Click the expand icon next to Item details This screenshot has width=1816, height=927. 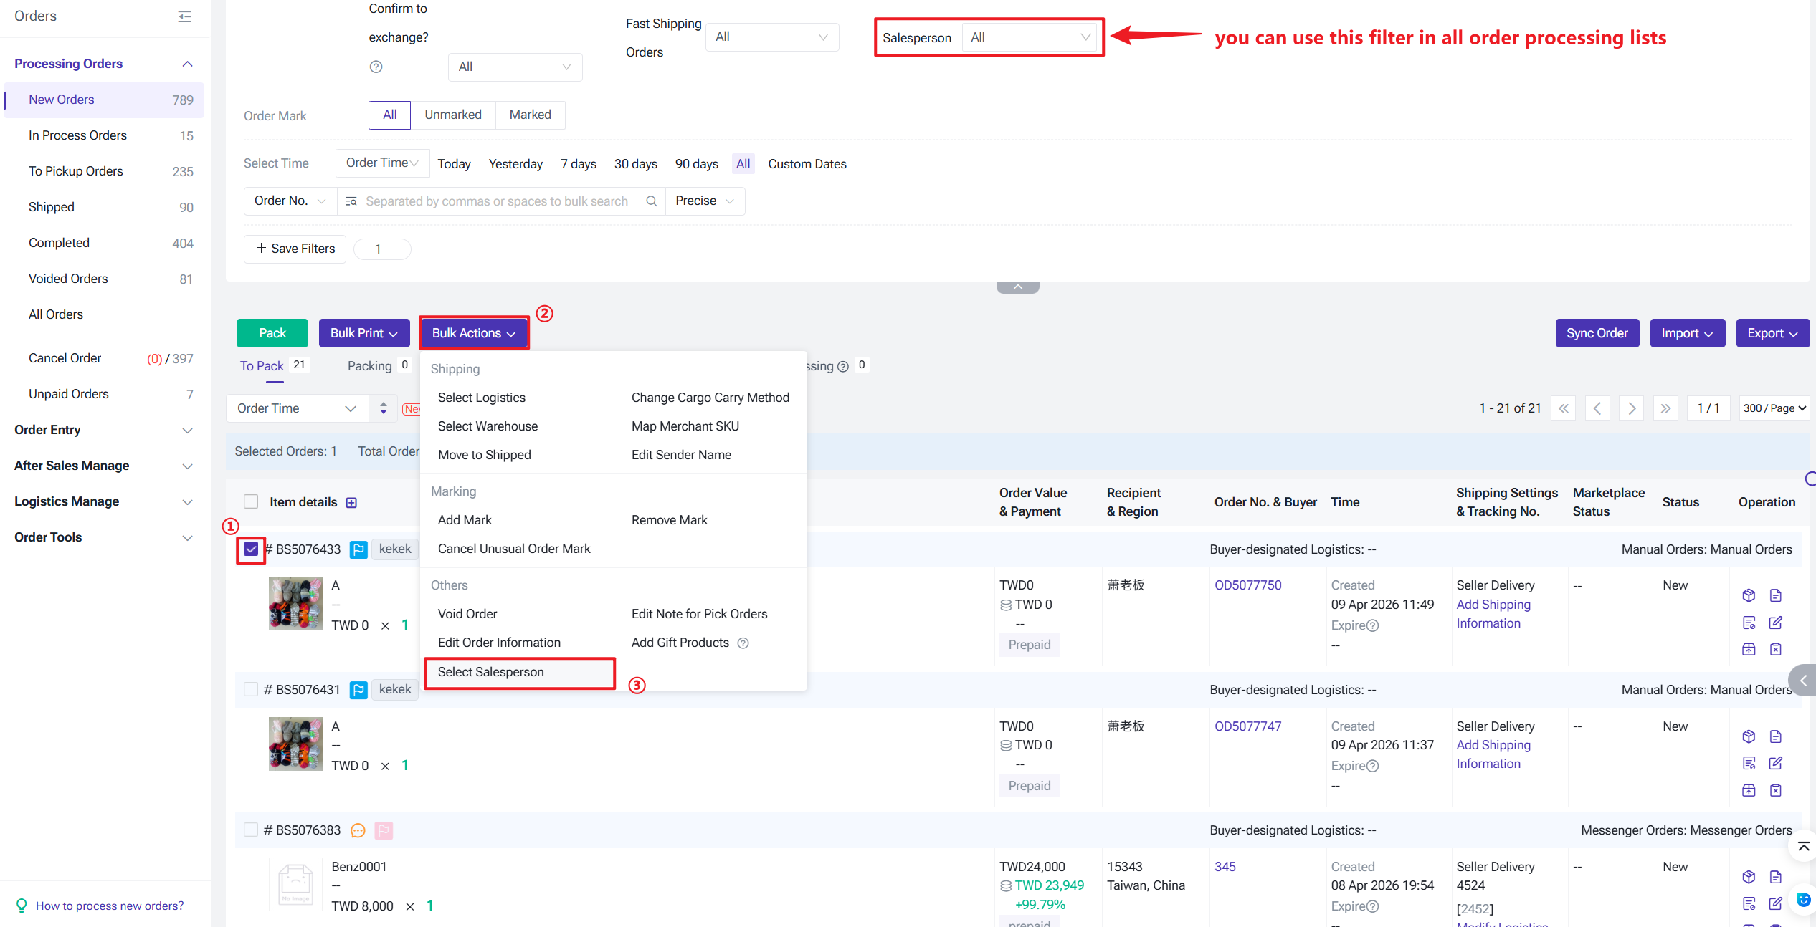351,502
